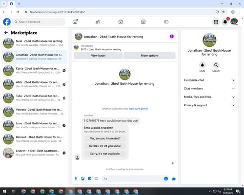The image size is (244, 195).
Task: Open the Notifications bell icon
Action: tap(225, 22)
